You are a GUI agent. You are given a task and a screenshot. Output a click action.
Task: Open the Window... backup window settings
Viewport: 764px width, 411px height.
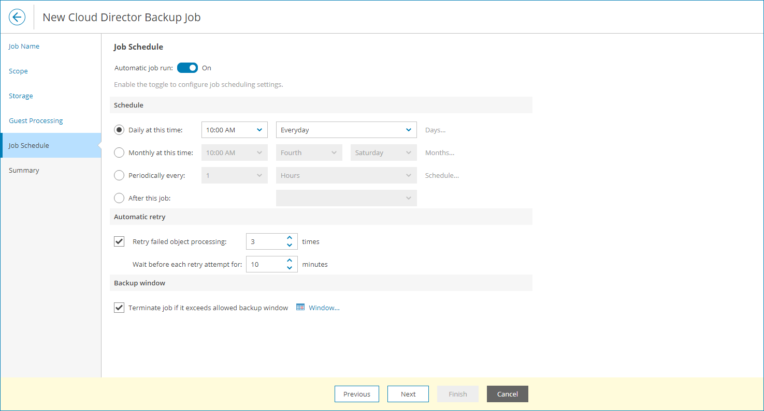pos(322,307)
